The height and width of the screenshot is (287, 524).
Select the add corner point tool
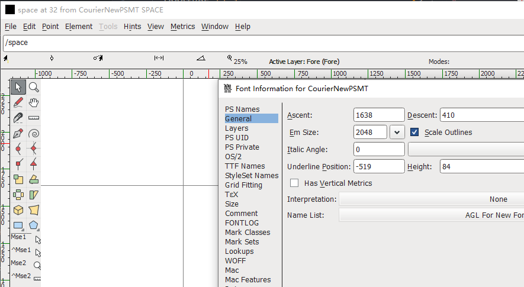[18, 164]
